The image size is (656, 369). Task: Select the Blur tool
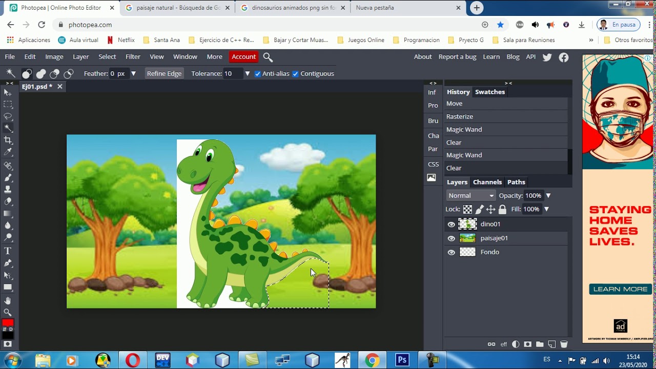pos(8,225)
